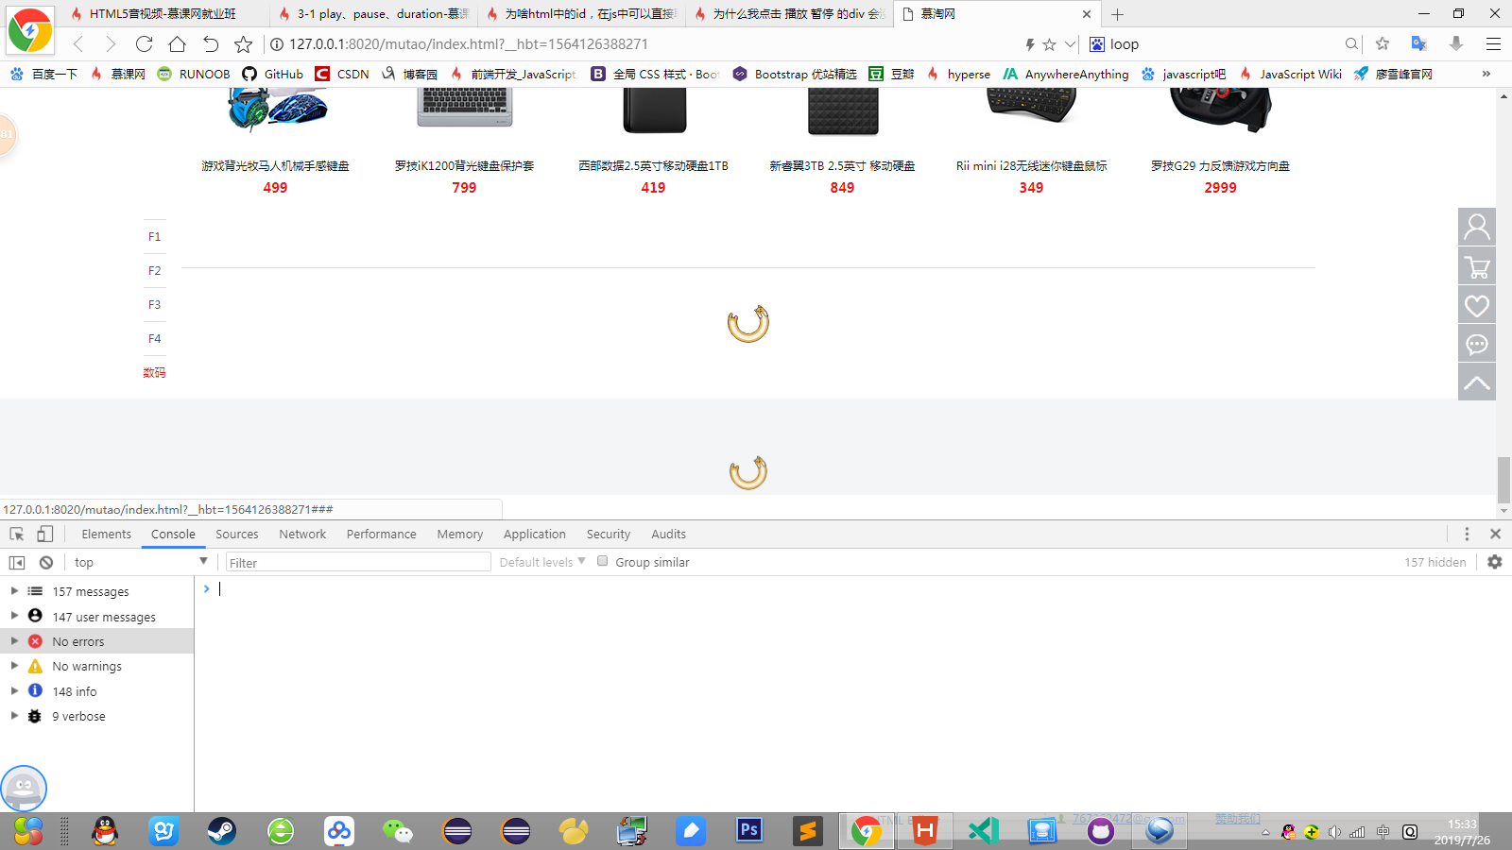Expand the 147 user messages group

[x=14, y=616]
